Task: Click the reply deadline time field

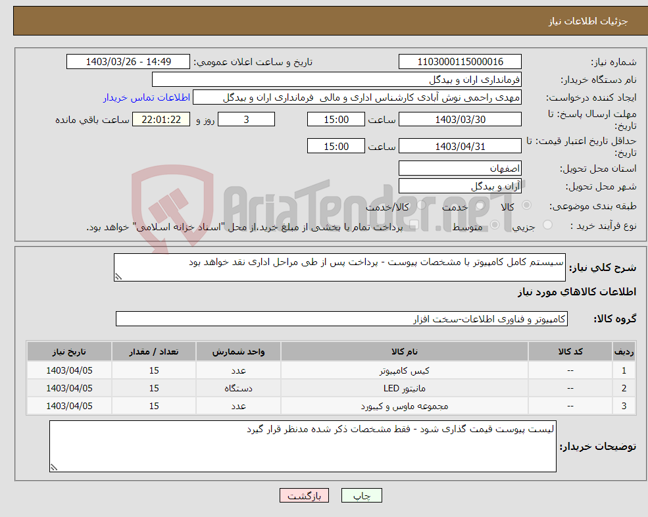Action: pos(336,120)
